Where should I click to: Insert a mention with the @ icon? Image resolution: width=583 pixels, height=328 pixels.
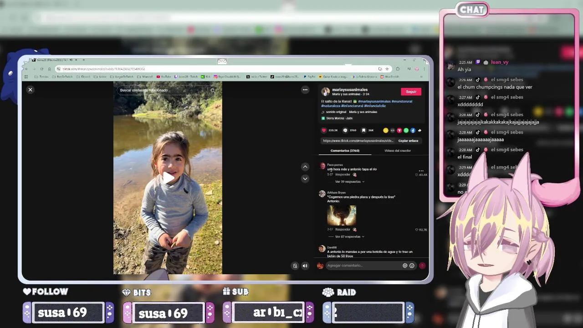click(405, 266)
